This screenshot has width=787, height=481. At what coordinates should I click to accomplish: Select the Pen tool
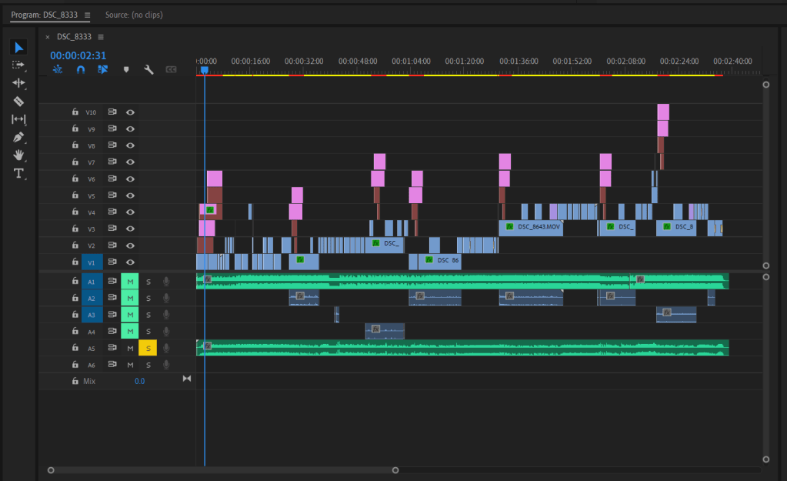coord(18,137)
